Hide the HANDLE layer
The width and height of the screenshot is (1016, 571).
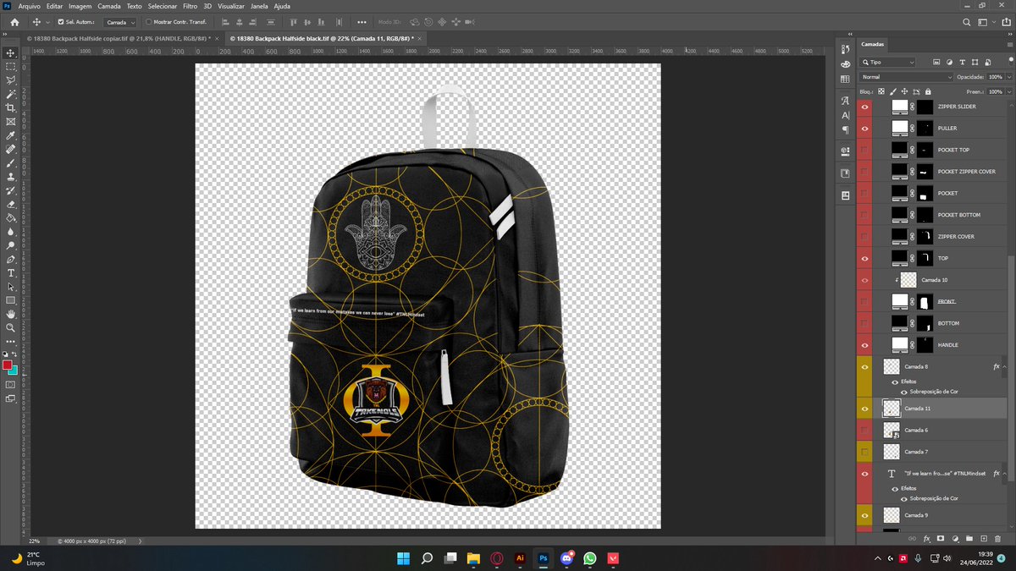tap(864, 344)
